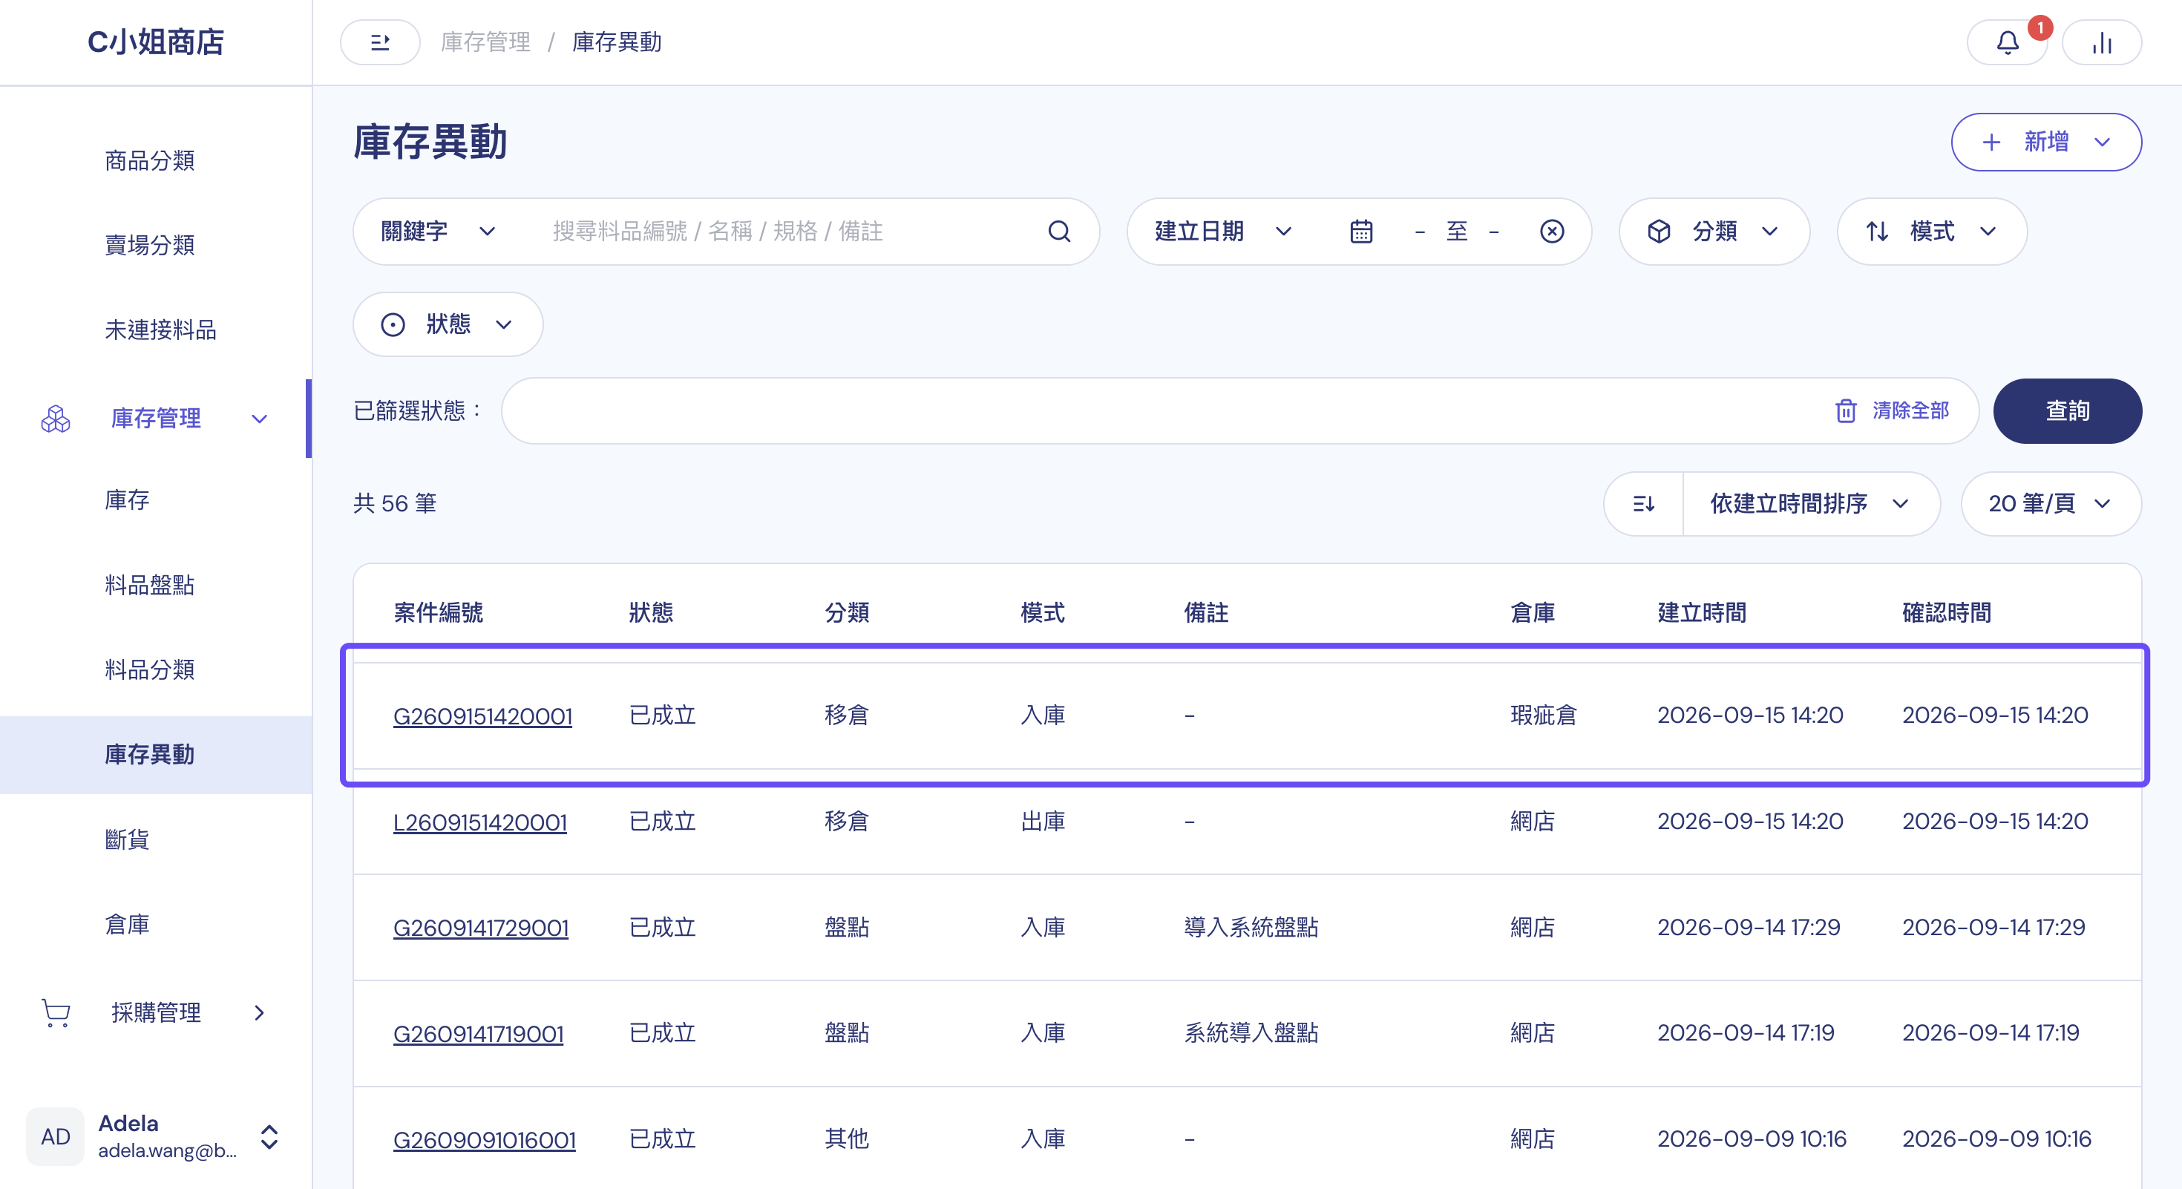Image resolution: width=2182 pixels, height=1189 pixels.
Task: Click the search magnifier icon
Action: (x=1059, y=232)
